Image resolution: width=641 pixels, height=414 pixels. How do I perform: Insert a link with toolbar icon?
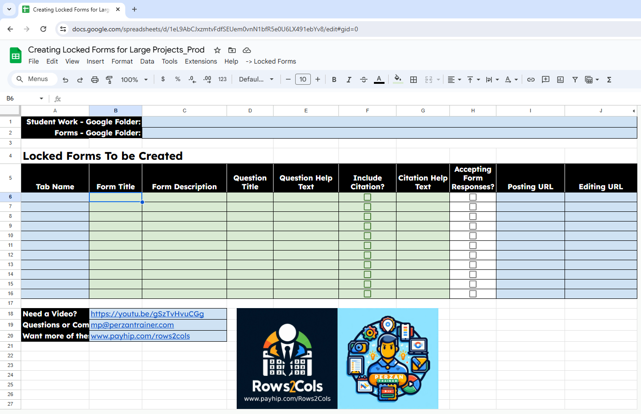tap(531, 80)
